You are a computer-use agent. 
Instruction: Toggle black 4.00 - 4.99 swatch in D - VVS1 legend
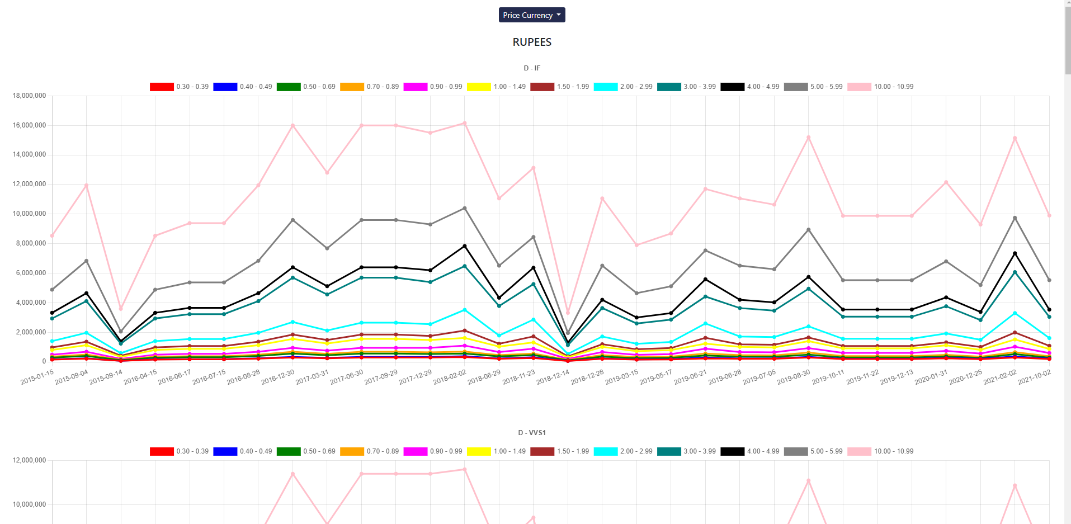click(733, 451)
